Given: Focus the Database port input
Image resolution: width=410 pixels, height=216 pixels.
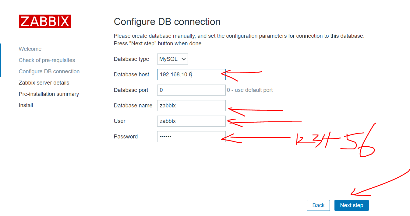Looking at the screenshot, I should pos(191,90).
